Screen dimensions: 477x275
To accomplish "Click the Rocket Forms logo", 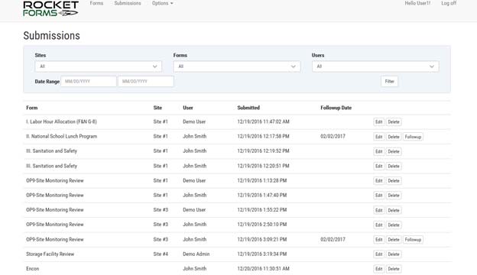I will [50, 8].
